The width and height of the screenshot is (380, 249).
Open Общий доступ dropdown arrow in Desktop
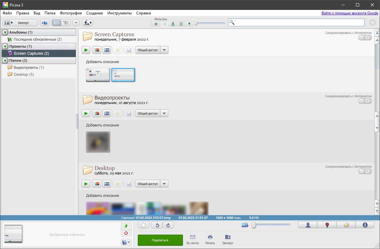[164, 184]
